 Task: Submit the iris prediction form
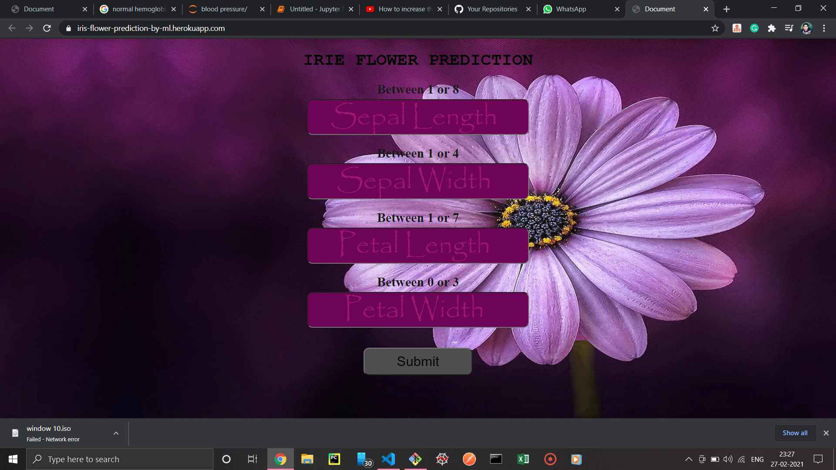coord(418,361)
